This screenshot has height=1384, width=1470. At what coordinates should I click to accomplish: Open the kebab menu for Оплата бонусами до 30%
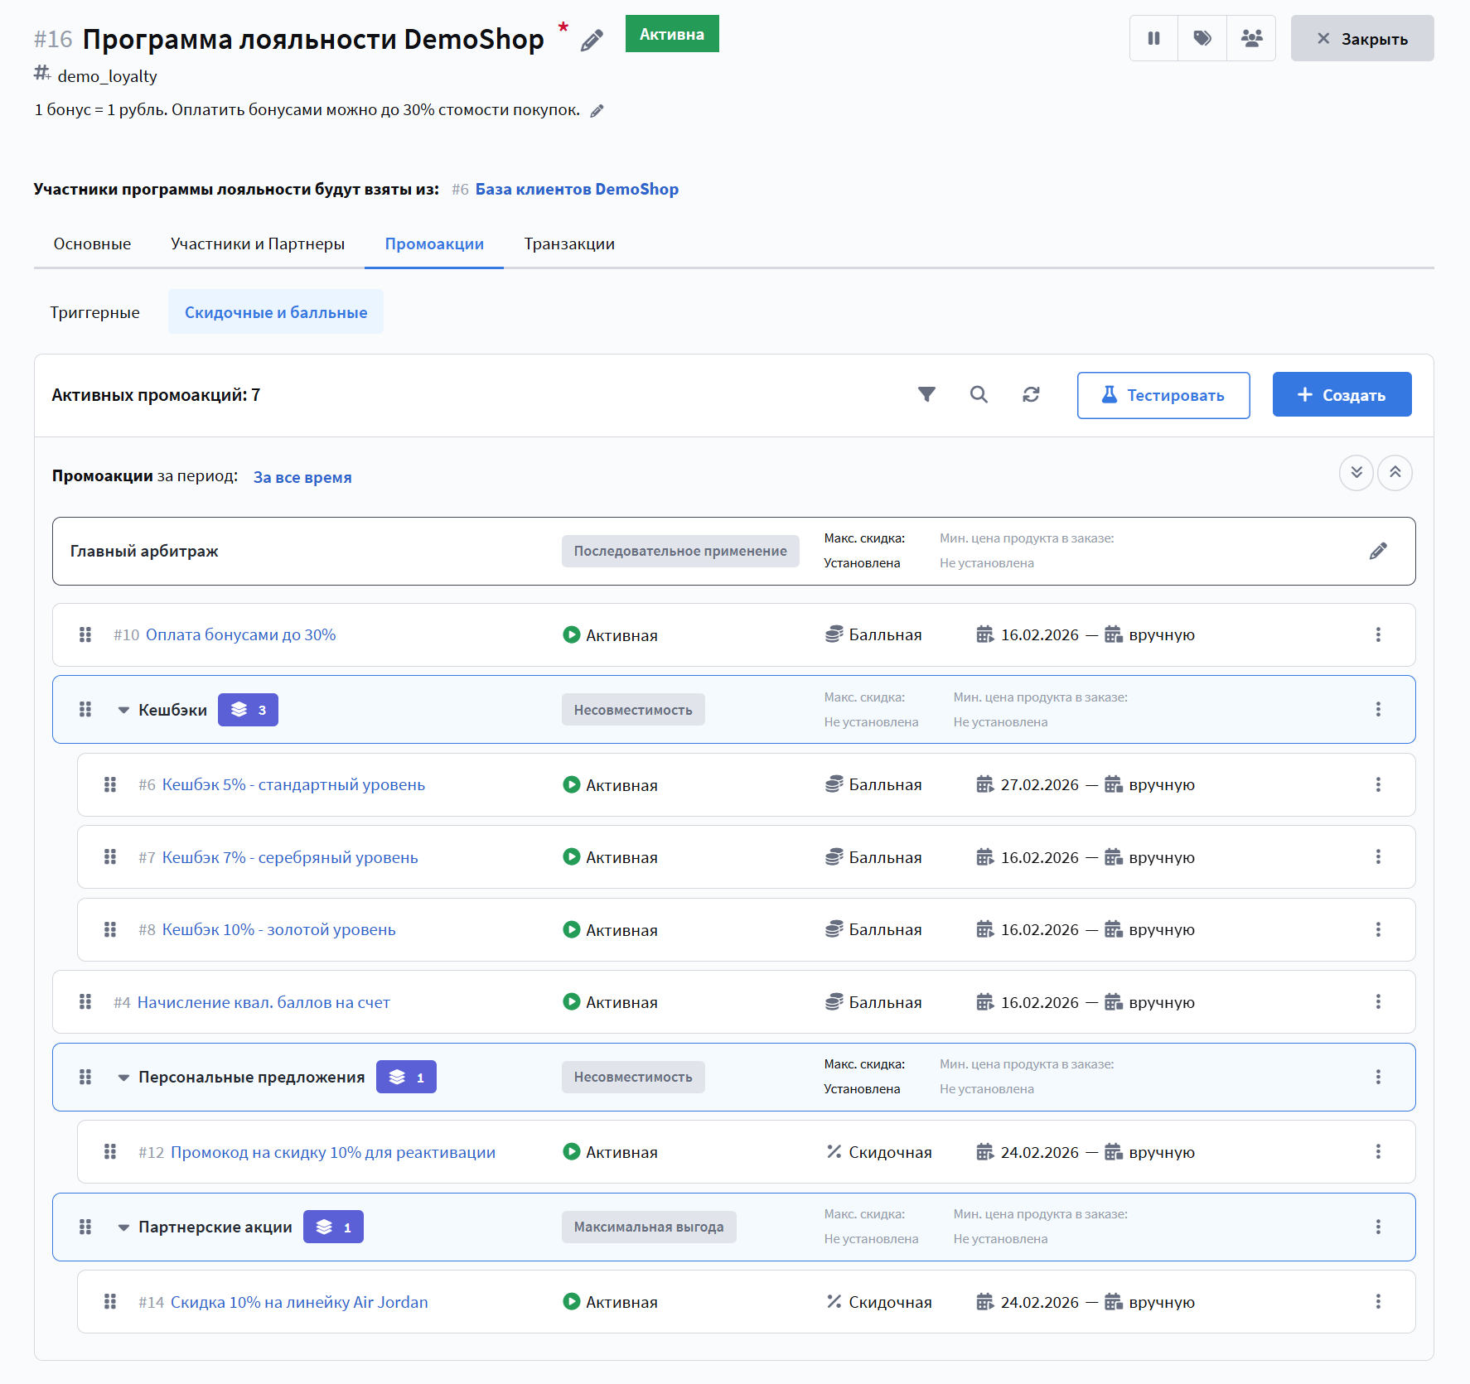click(x=1378, y=634)
